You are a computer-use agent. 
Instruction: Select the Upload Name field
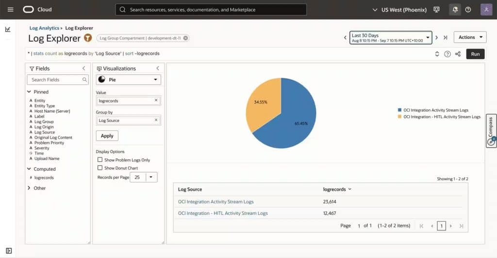[47, 158]
